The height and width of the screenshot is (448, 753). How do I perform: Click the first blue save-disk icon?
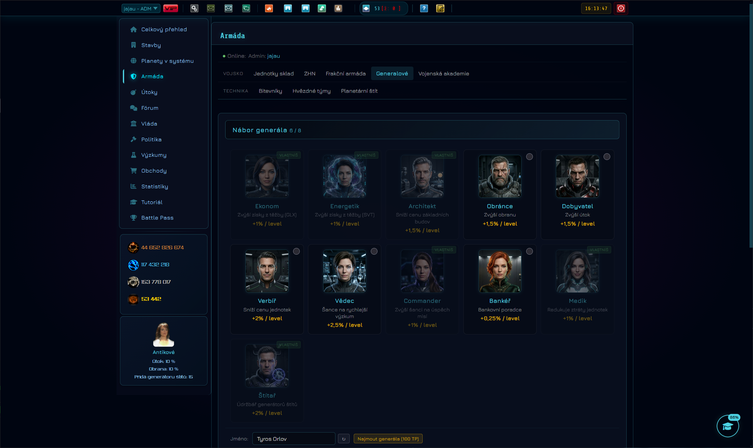click(x=288, y=9)
